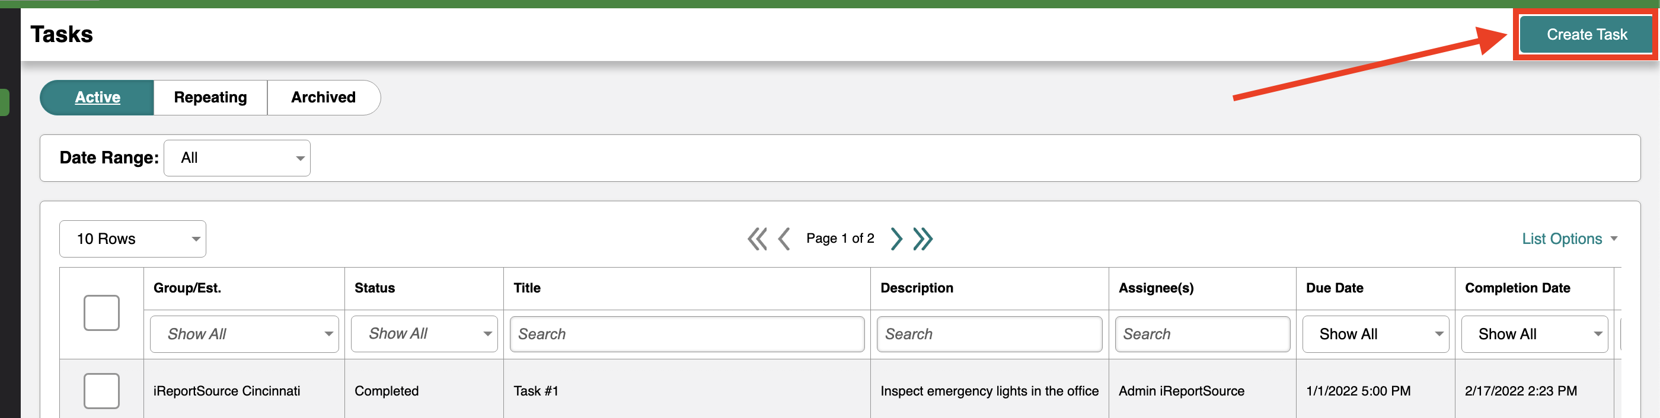Switch to the Repeating tab
This screenshot has height=418, width=1660.
(x=210, y=98)
